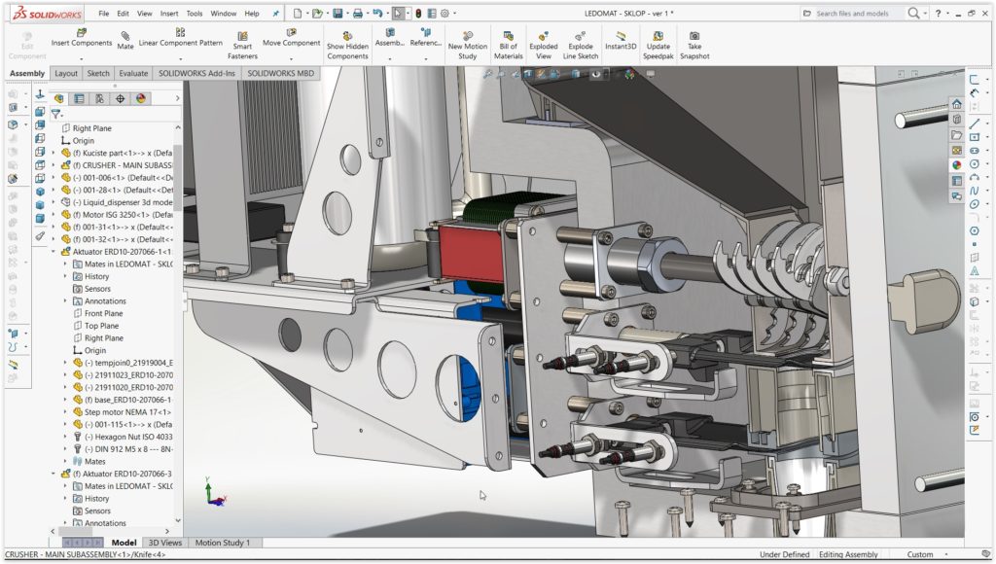The height and width of the screenshot is (564, 996).
Task: Toggle the Select cursor tool
Action: 398,13
